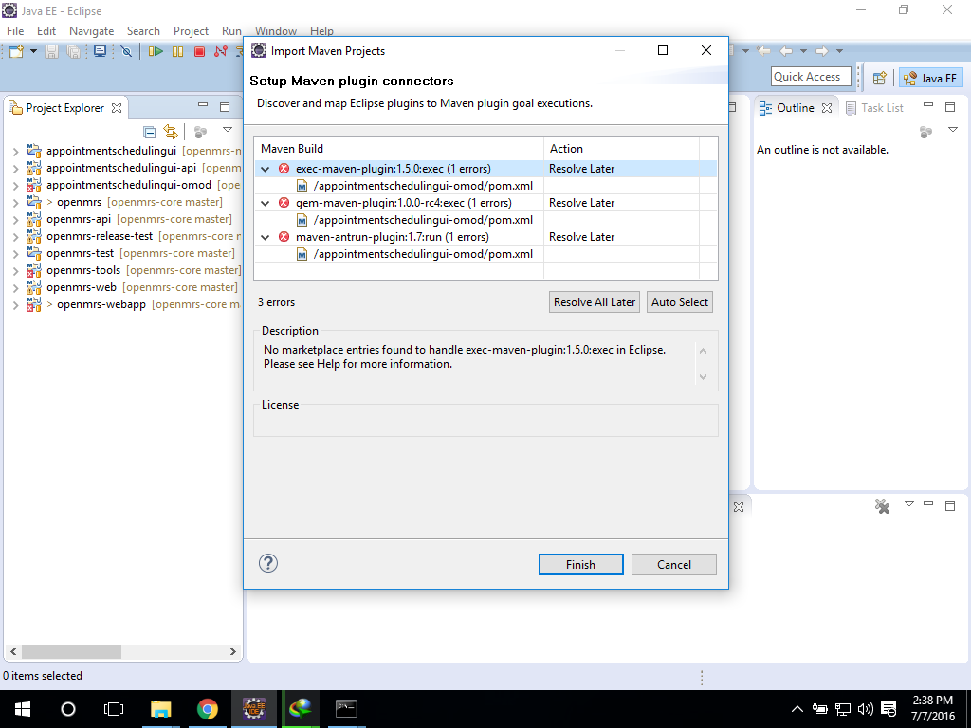Click the appointmentschedulingui-omod project icon
The image size is (971, 728).
pos(34,185)
